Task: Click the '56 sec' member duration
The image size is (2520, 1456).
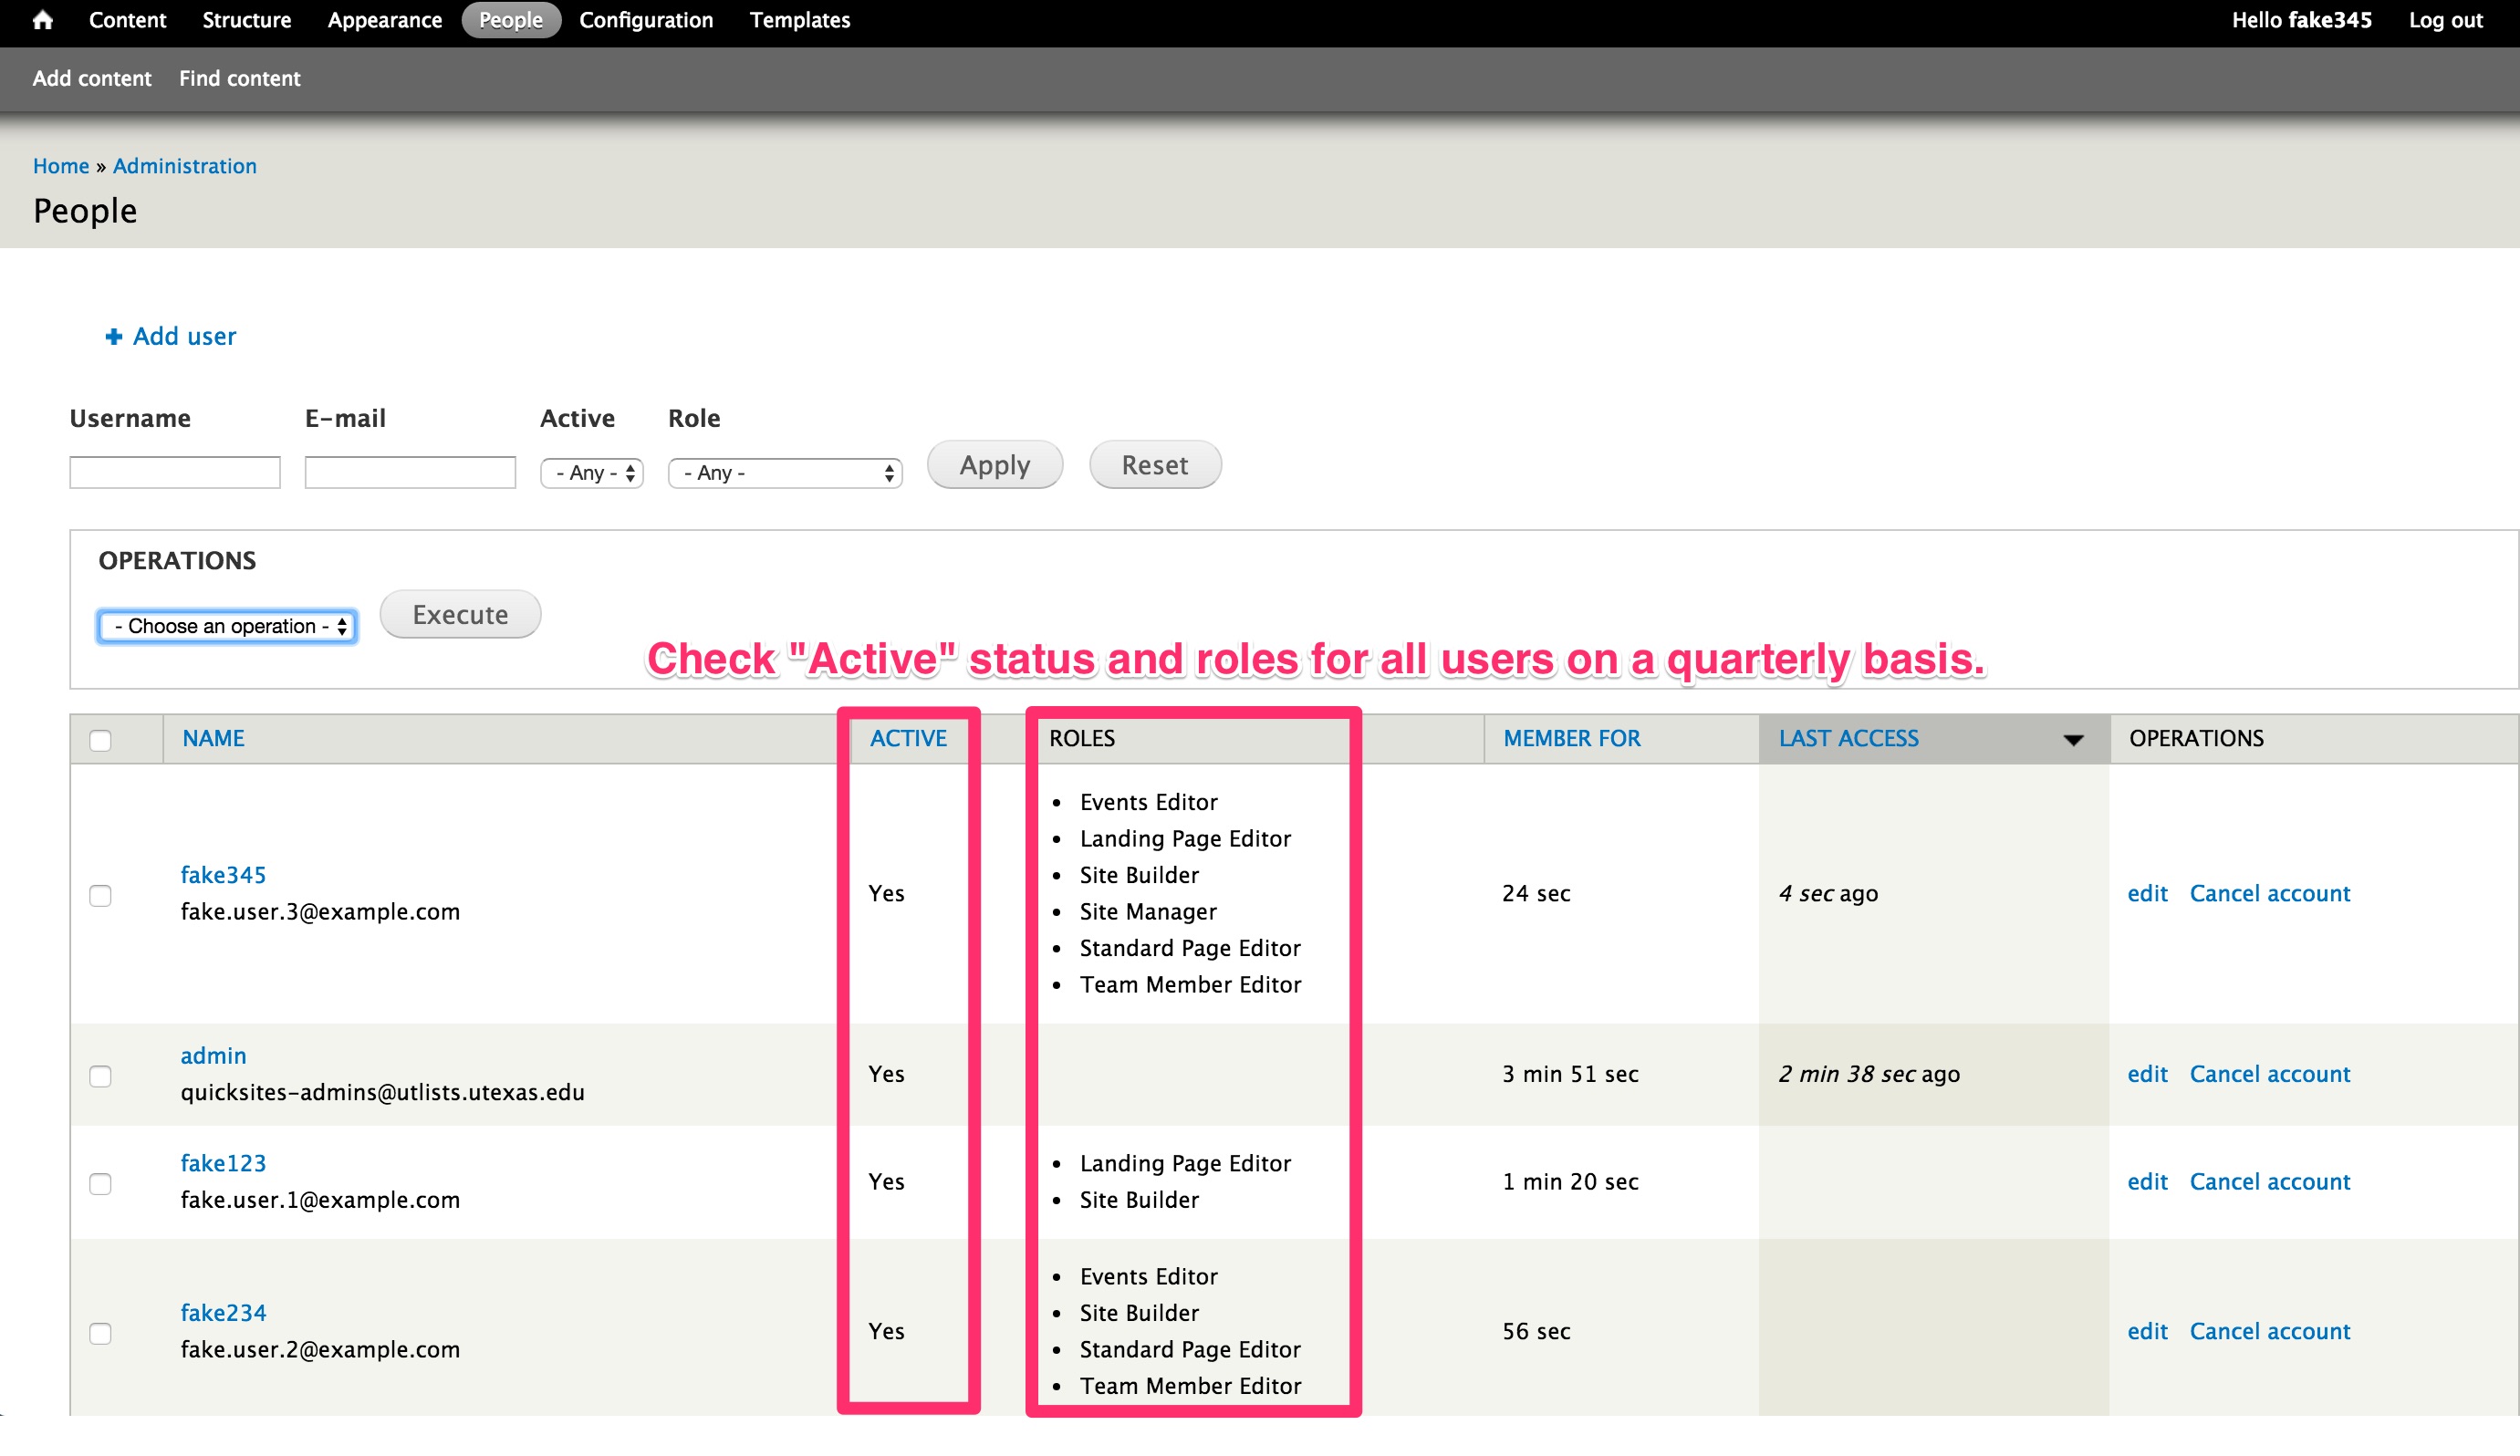Action: [1536, 1331]
